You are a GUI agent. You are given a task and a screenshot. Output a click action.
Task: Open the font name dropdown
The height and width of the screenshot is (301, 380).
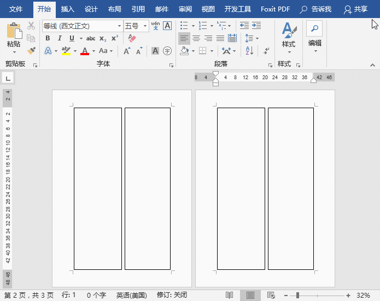(x=119, y=26)
